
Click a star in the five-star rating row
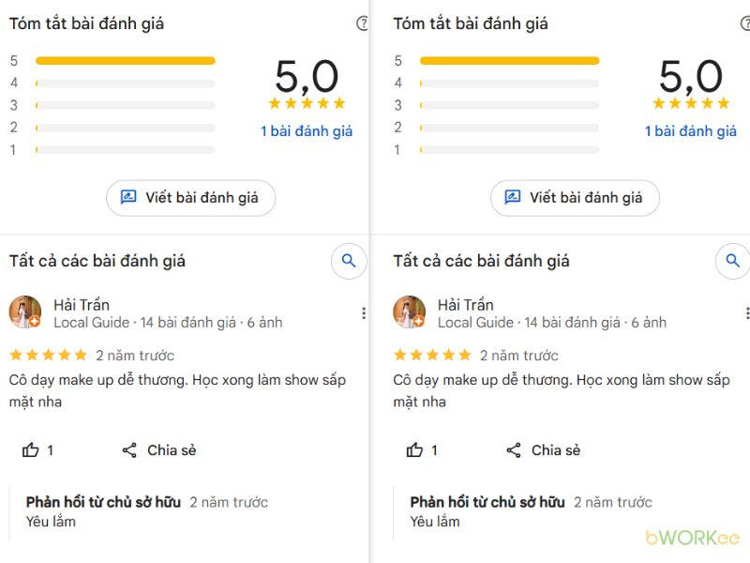307,104
